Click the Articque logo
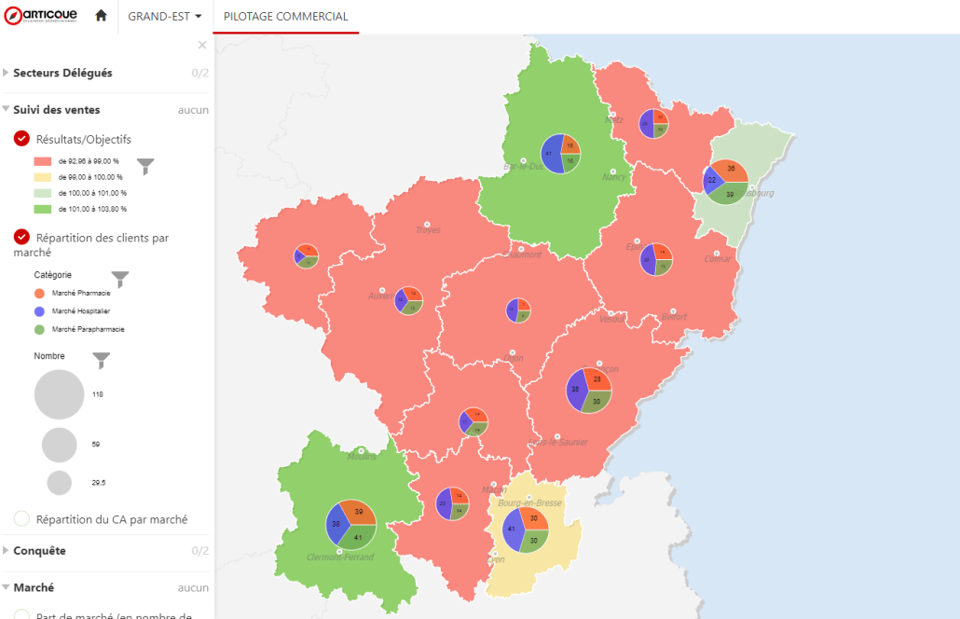The height and width of the screenshot is (619, 960). tap(41, 16)
